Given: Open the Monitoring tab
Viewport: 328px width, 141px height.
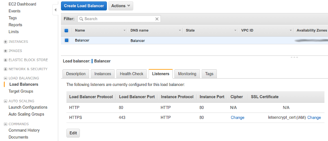Looking at the screenshot, I should pos(187,74).
